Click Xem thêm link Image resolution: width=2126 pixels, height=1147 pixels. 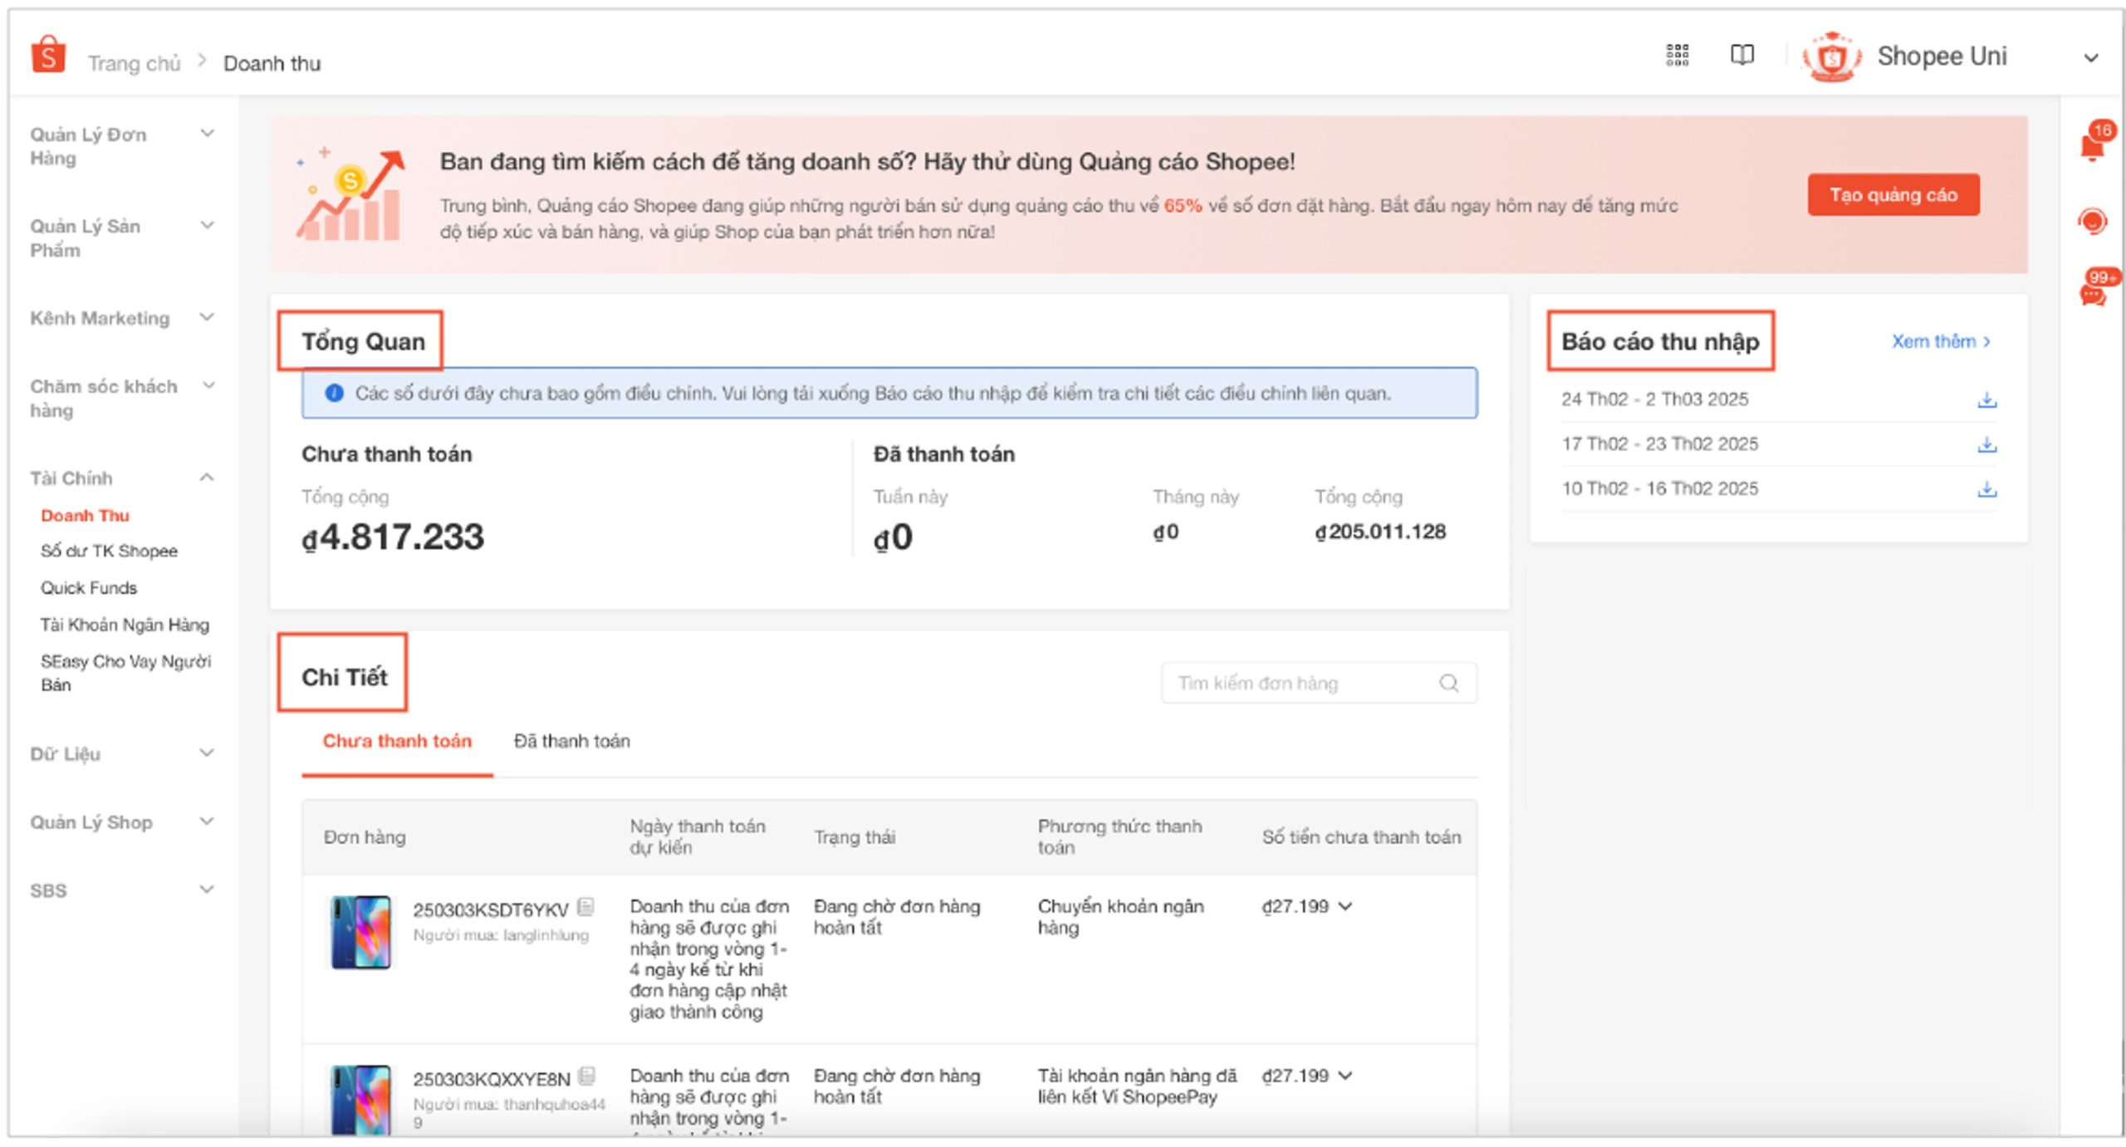click(1941, 341)
